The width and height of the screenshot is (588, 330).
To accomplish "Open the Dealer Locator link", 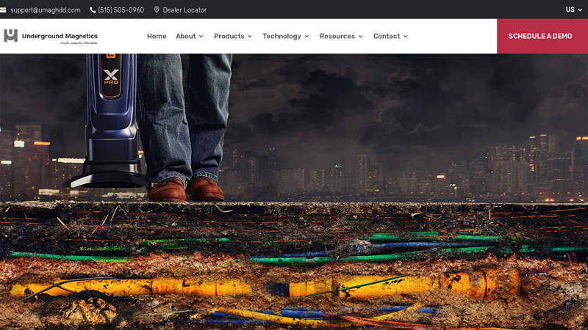I will [x=184, y=10].
